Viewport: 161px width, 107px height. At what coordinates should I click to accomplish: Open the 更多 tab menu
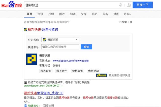coord(127,14)
